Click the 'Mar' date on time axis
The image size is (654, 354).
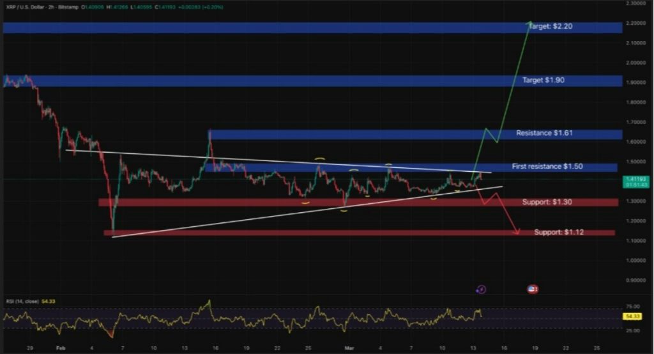pyautogui.click(x=349, y=348)
